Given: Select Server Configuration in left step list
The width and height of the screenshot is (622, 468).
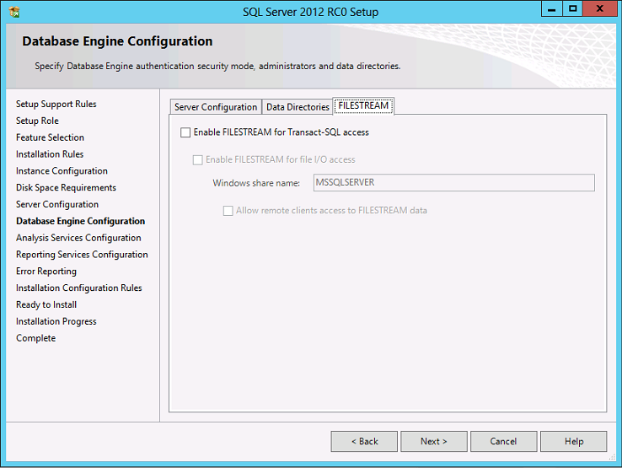Looking at the screenshot, I should click(x=57, y=204).
